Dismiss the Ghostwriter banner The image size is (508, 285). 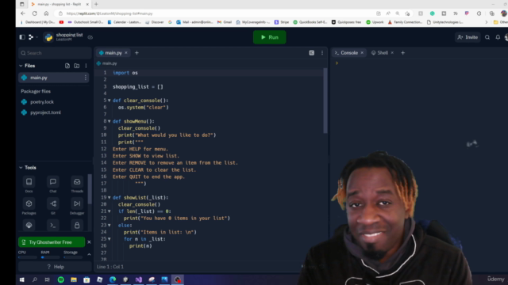click(x=89, y=242)
